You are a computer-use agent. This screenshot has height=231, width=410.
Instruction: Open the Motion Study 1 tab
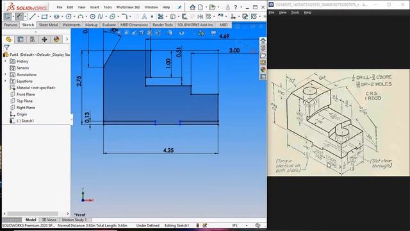point(74,219)
